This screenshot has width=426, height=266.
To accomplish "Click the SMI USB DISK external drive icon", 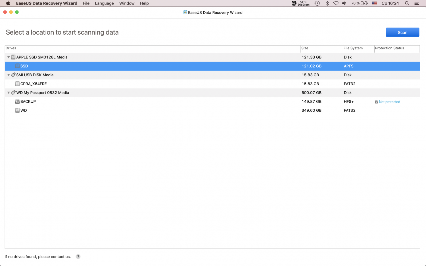I will [13, 75].
